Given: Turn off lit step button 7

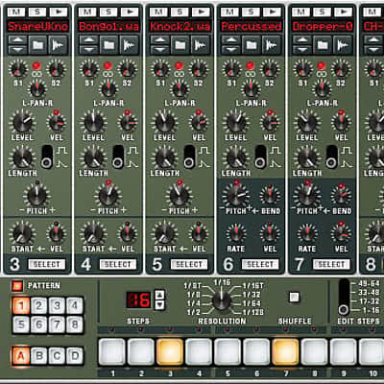Looking at the screenshot, I should tap(285, 351).
